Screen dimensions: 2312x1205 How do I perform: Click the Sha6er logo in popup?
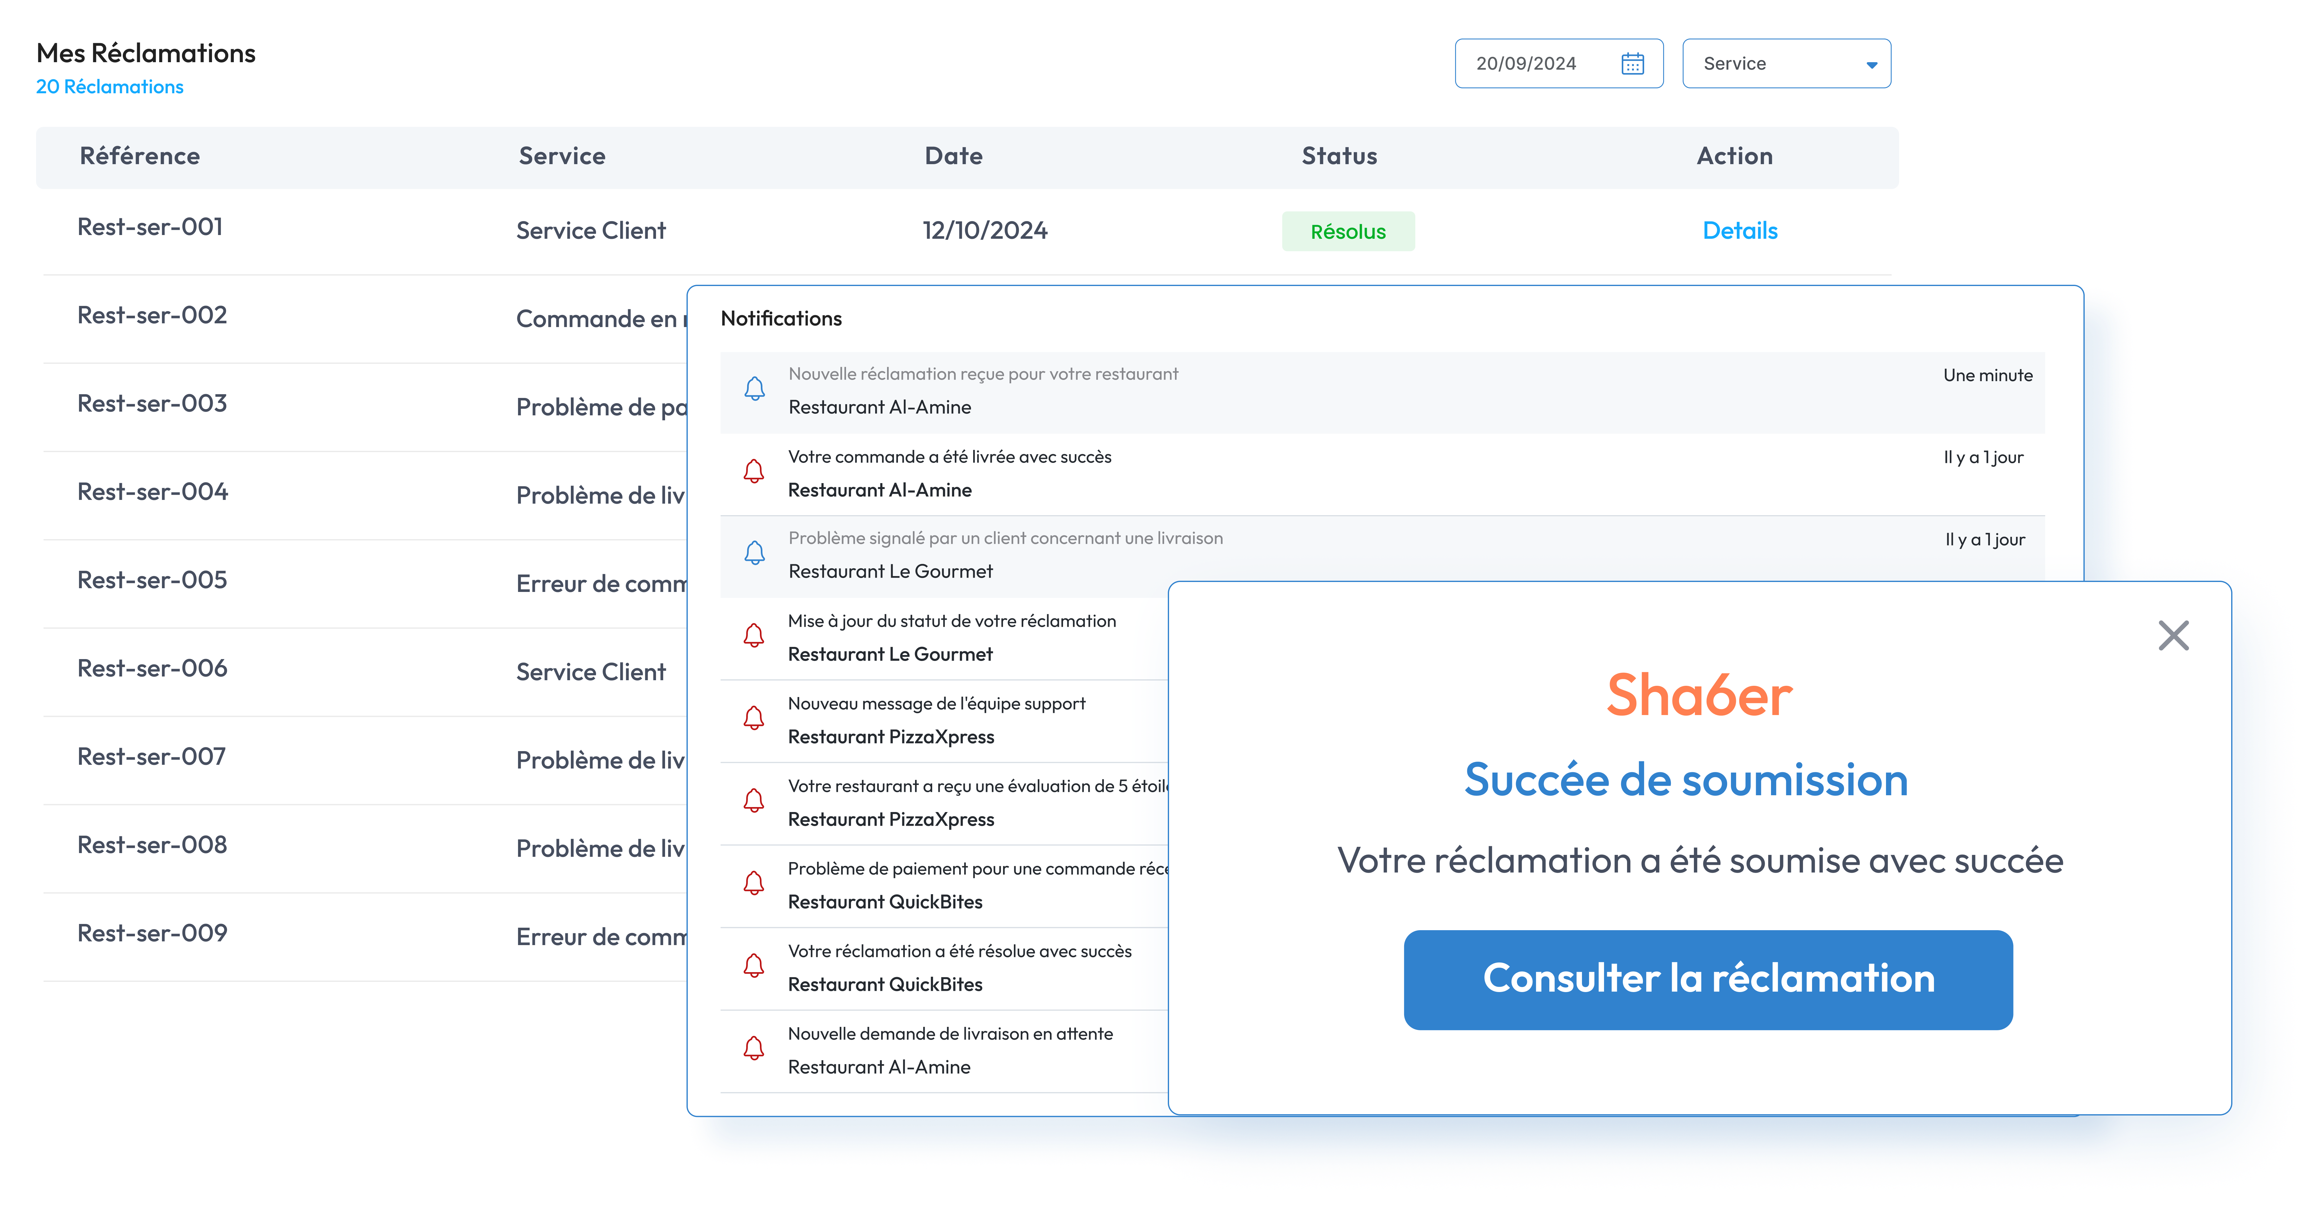pyautogui.click(x=1699, y=695)
